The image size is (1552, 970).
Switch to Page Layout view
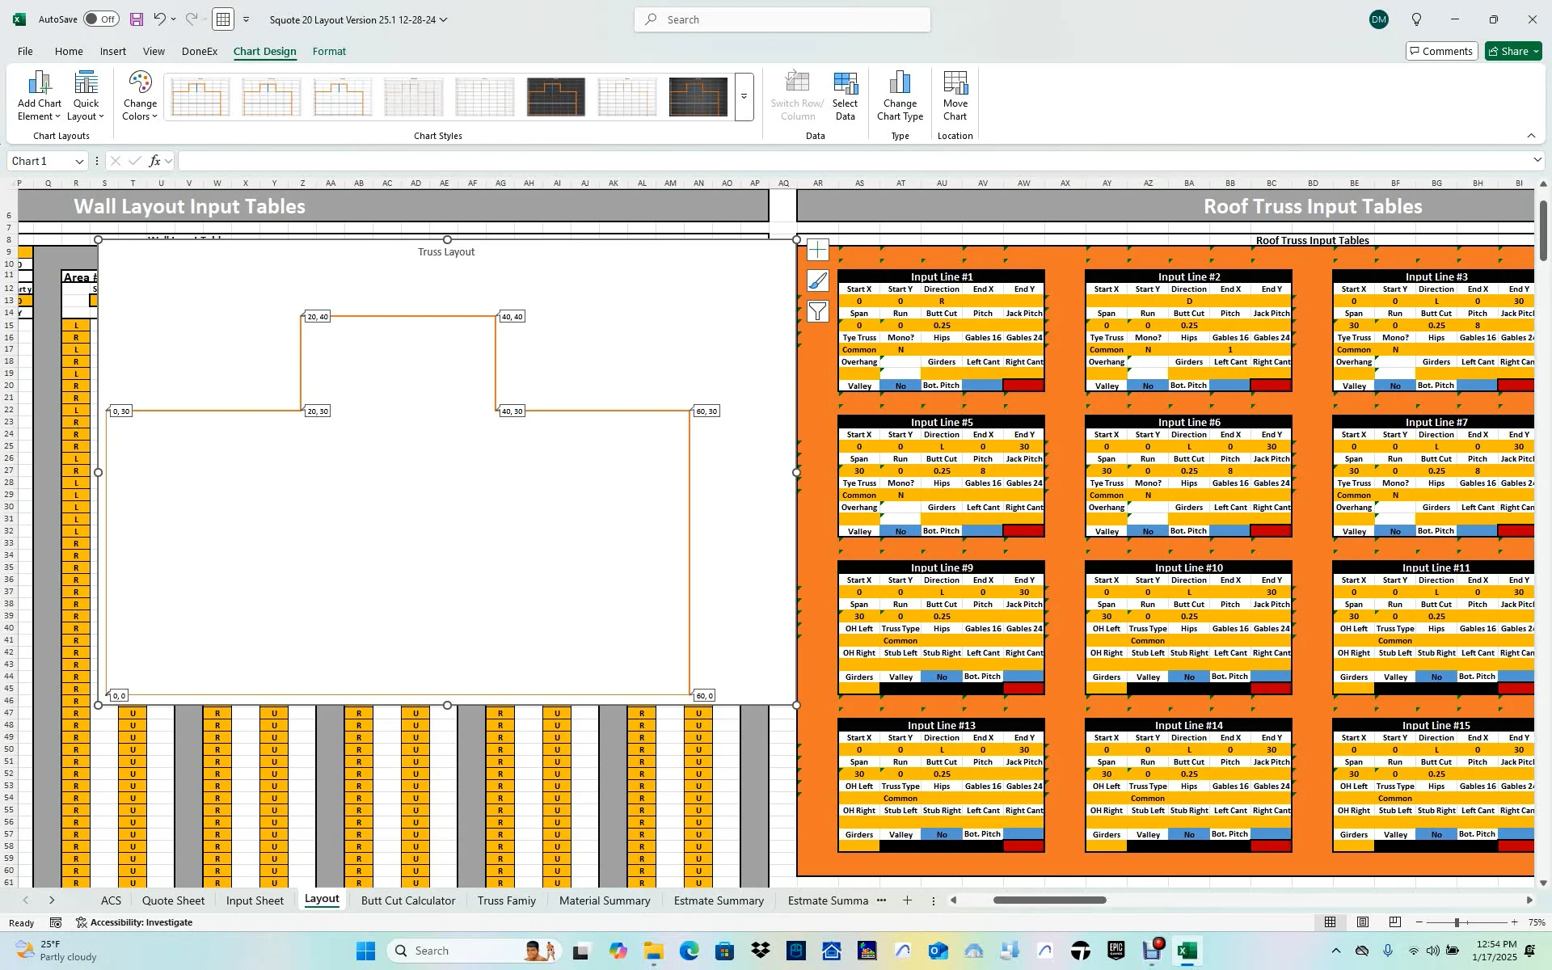click(1363, 922)
